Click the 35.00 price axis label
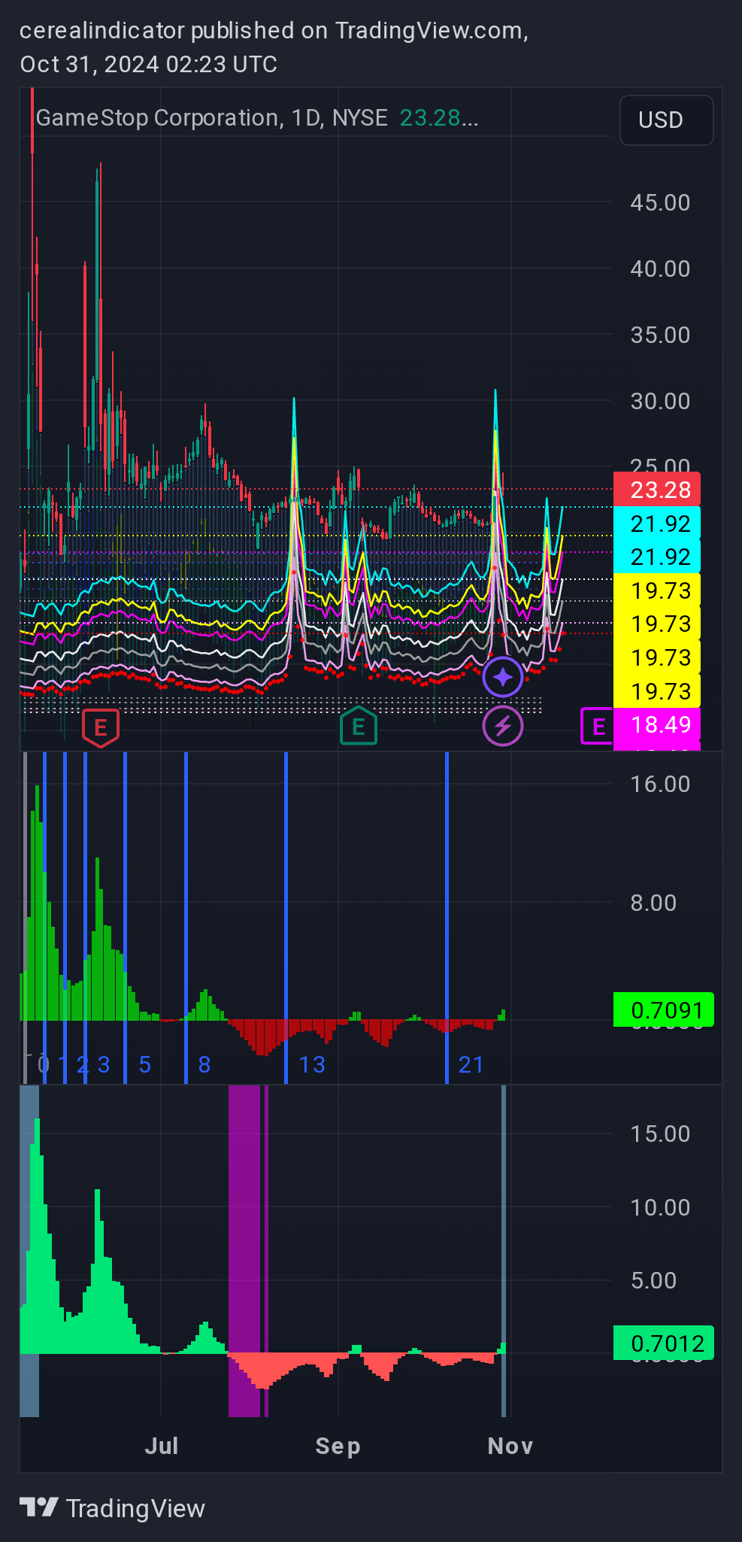The image size is (742, 1542). pyautogui.click(x=660, y=335)
